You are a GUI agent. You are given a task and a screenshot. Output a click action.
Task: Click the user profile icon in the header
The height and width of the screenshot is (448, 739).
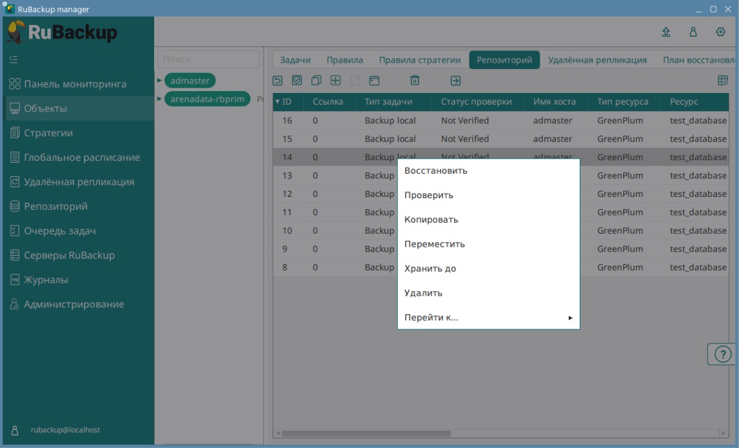(693, 32)
